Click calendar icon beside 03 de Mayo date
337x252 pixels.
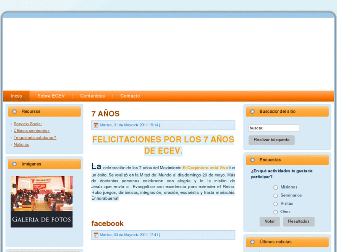click(96, 235)
